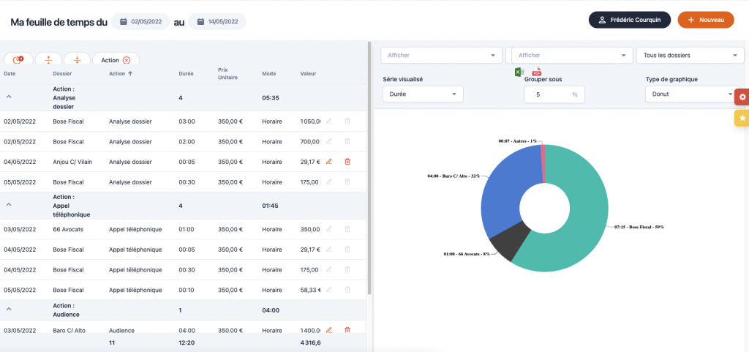
Task: Delete the Baro C/ Alto Audience entry
Action: click(x=347, y=330)
